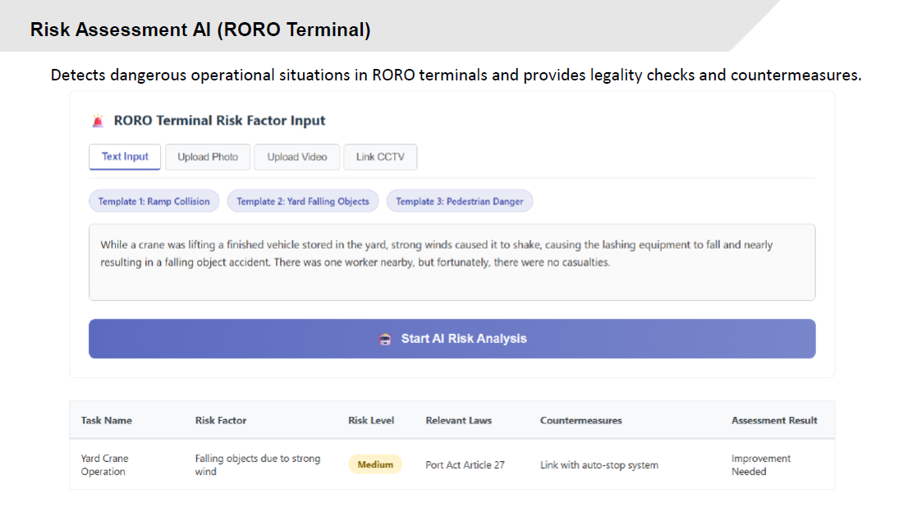Screen dimensions: 917x512
Task: Apply Template 1: Ramp Collision
Action: (154, 201)
